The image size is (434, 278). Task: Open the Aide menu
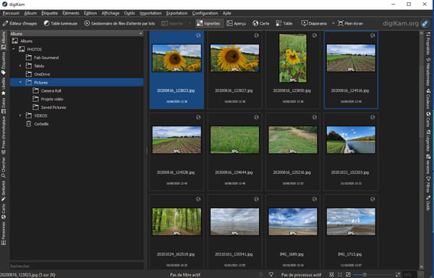(226, 13)
